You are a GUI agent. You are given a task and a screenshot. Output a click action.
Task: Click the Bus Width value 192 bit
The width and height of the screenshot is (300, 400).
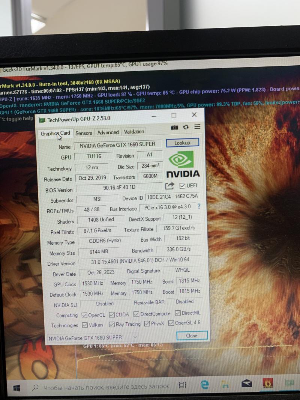click(x=183, y=238)
